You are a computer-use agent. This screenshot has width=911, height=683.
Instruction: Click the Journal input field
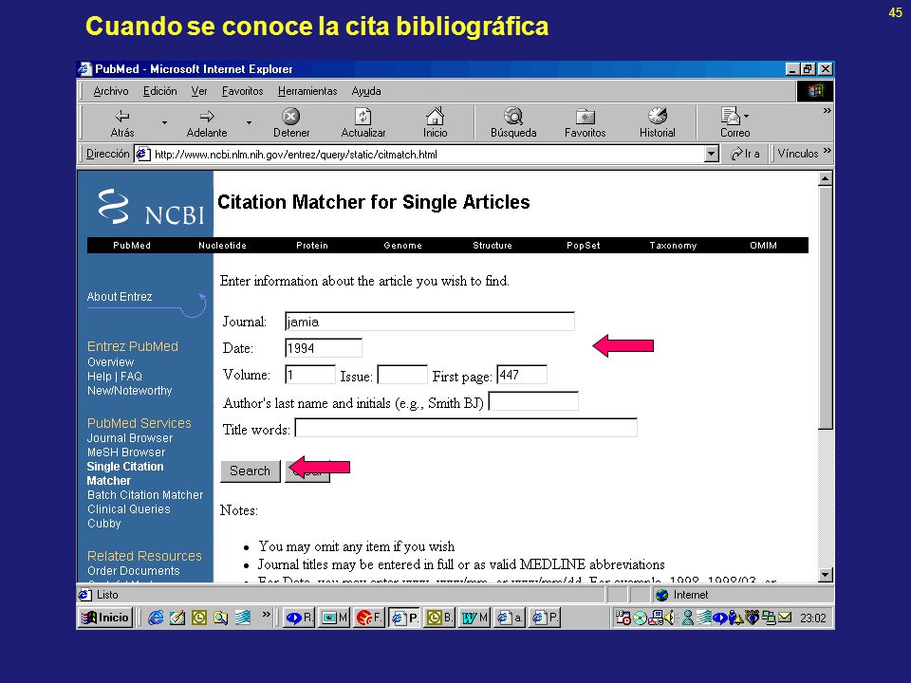[430, 322]
